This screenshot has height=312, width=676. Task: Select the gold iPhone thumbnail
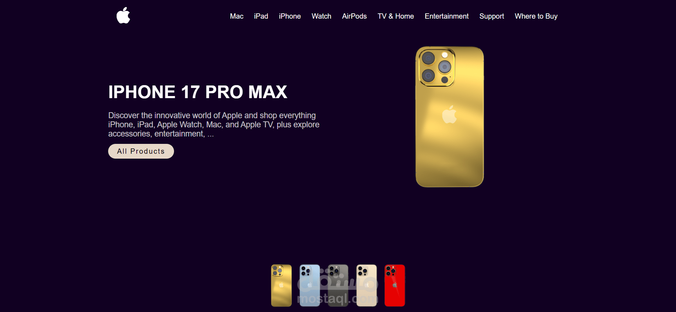click(x=281, y=286)
